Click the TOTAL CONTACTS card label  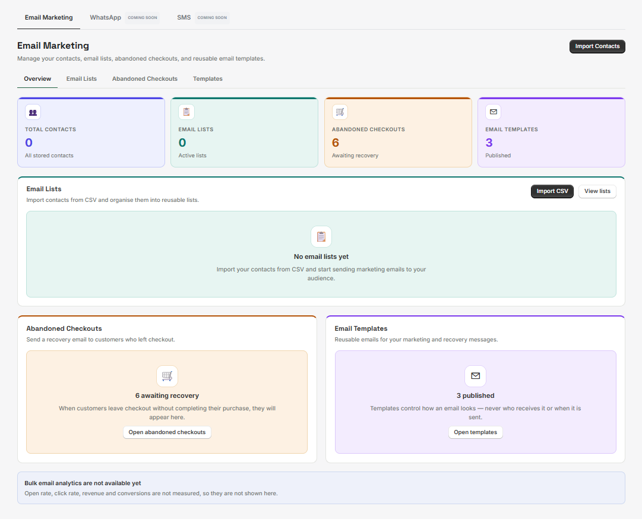(50, 130)
